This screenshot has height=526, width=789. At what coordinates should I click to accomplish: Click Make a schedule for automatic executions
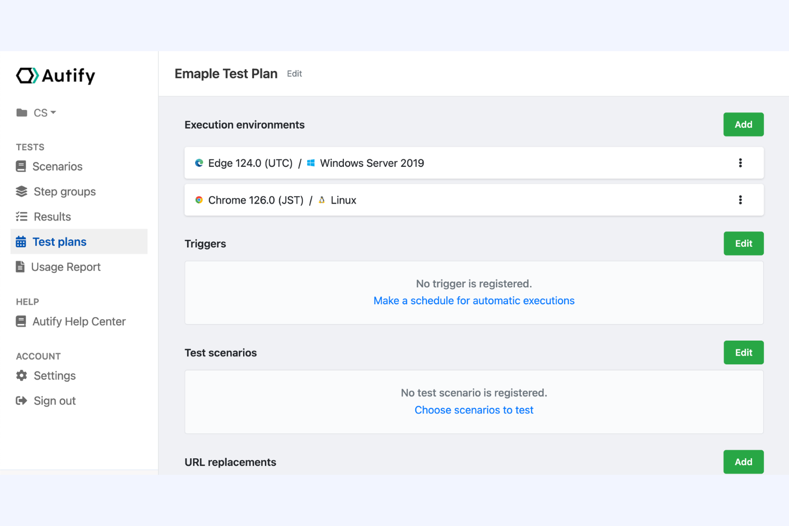473,301
